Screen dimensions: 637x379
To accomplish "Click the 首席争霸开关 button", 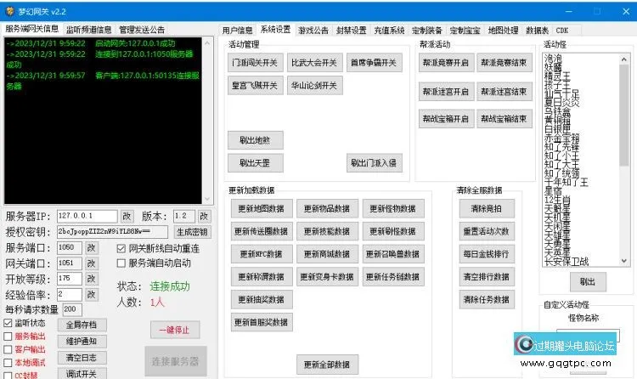I will 374,63.
